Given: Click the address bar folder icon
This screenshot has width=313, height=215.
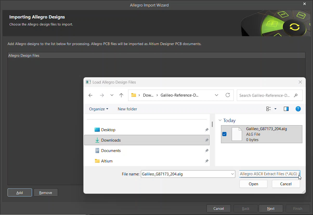Looking at the screenshot, I should [134, 95].
